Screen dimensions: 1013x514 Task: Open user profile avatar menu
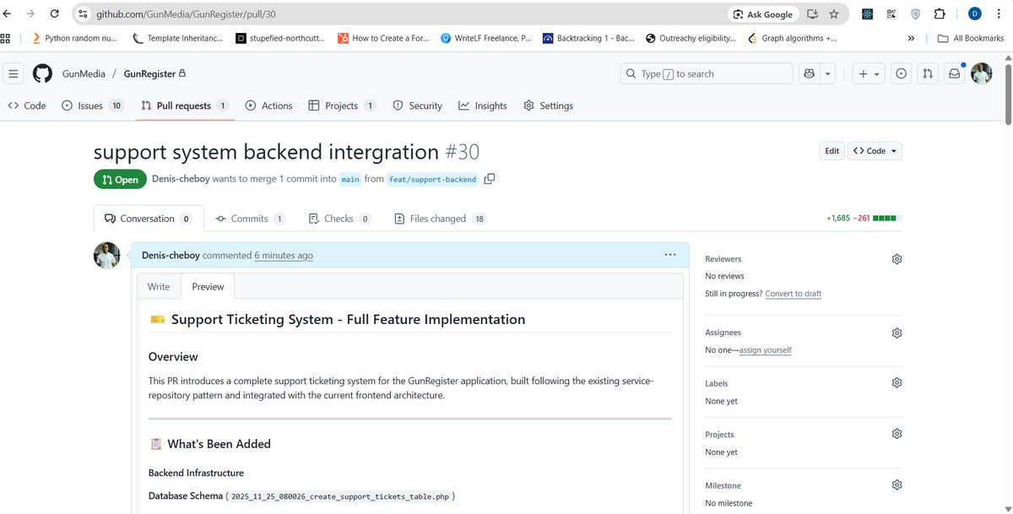[x=981, y=73]
